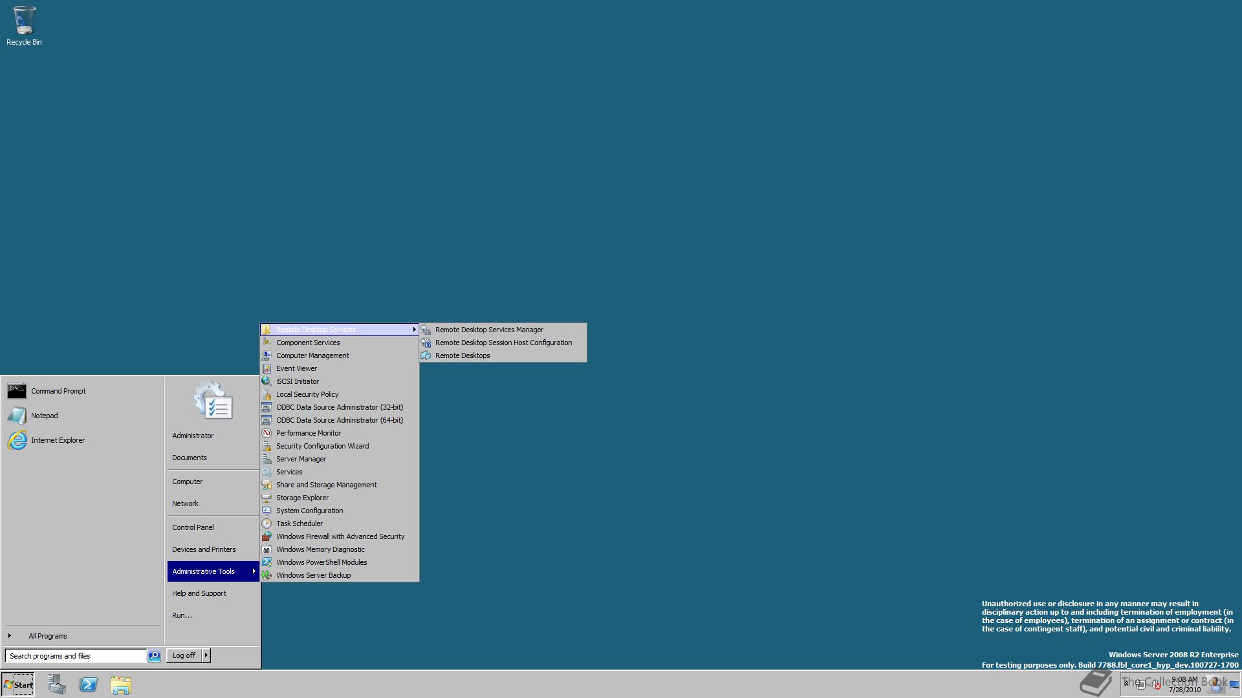This screenshot has width=1242, height=698.
Task: Click the ODBC 64-bit Administrator icon
Action: 267,420
